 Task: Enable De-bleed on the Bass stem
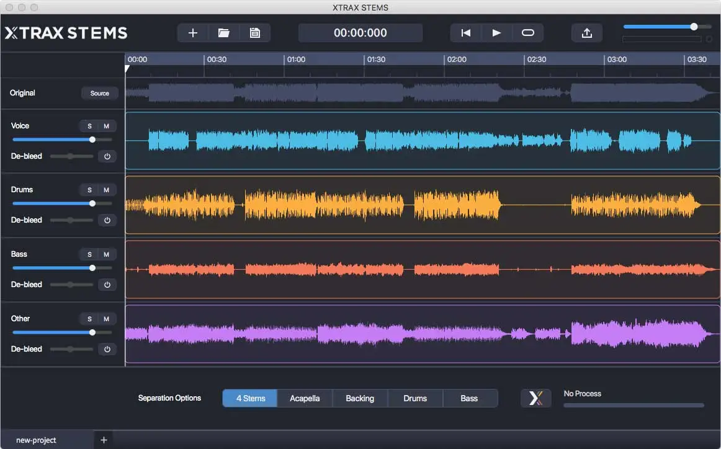pos(107,285)
